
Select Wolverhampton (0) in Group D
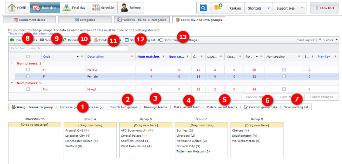pyautogui.click(x=246, y=141)
